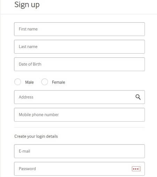Click the password dots icon
157x177 pixels.
click(x=136, y=169)
